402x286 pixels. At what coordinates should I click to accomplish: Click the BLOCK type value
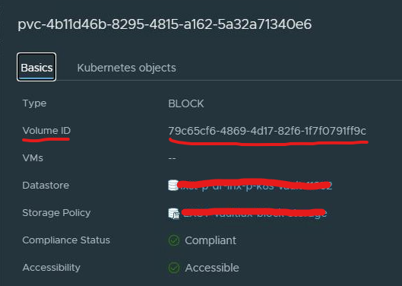pyautogui.click(x=186, y=103)
